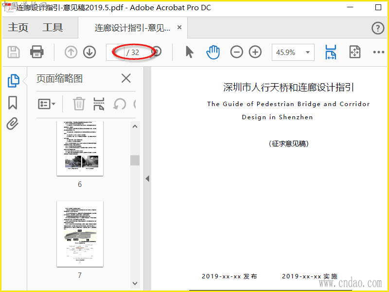Rotate page counterclockwise icon
This screenshot has height=292, width=389.
point(120,104)
